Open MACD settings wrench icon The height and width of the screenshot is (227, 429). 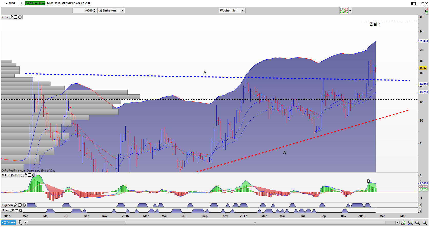click(25, 175)
